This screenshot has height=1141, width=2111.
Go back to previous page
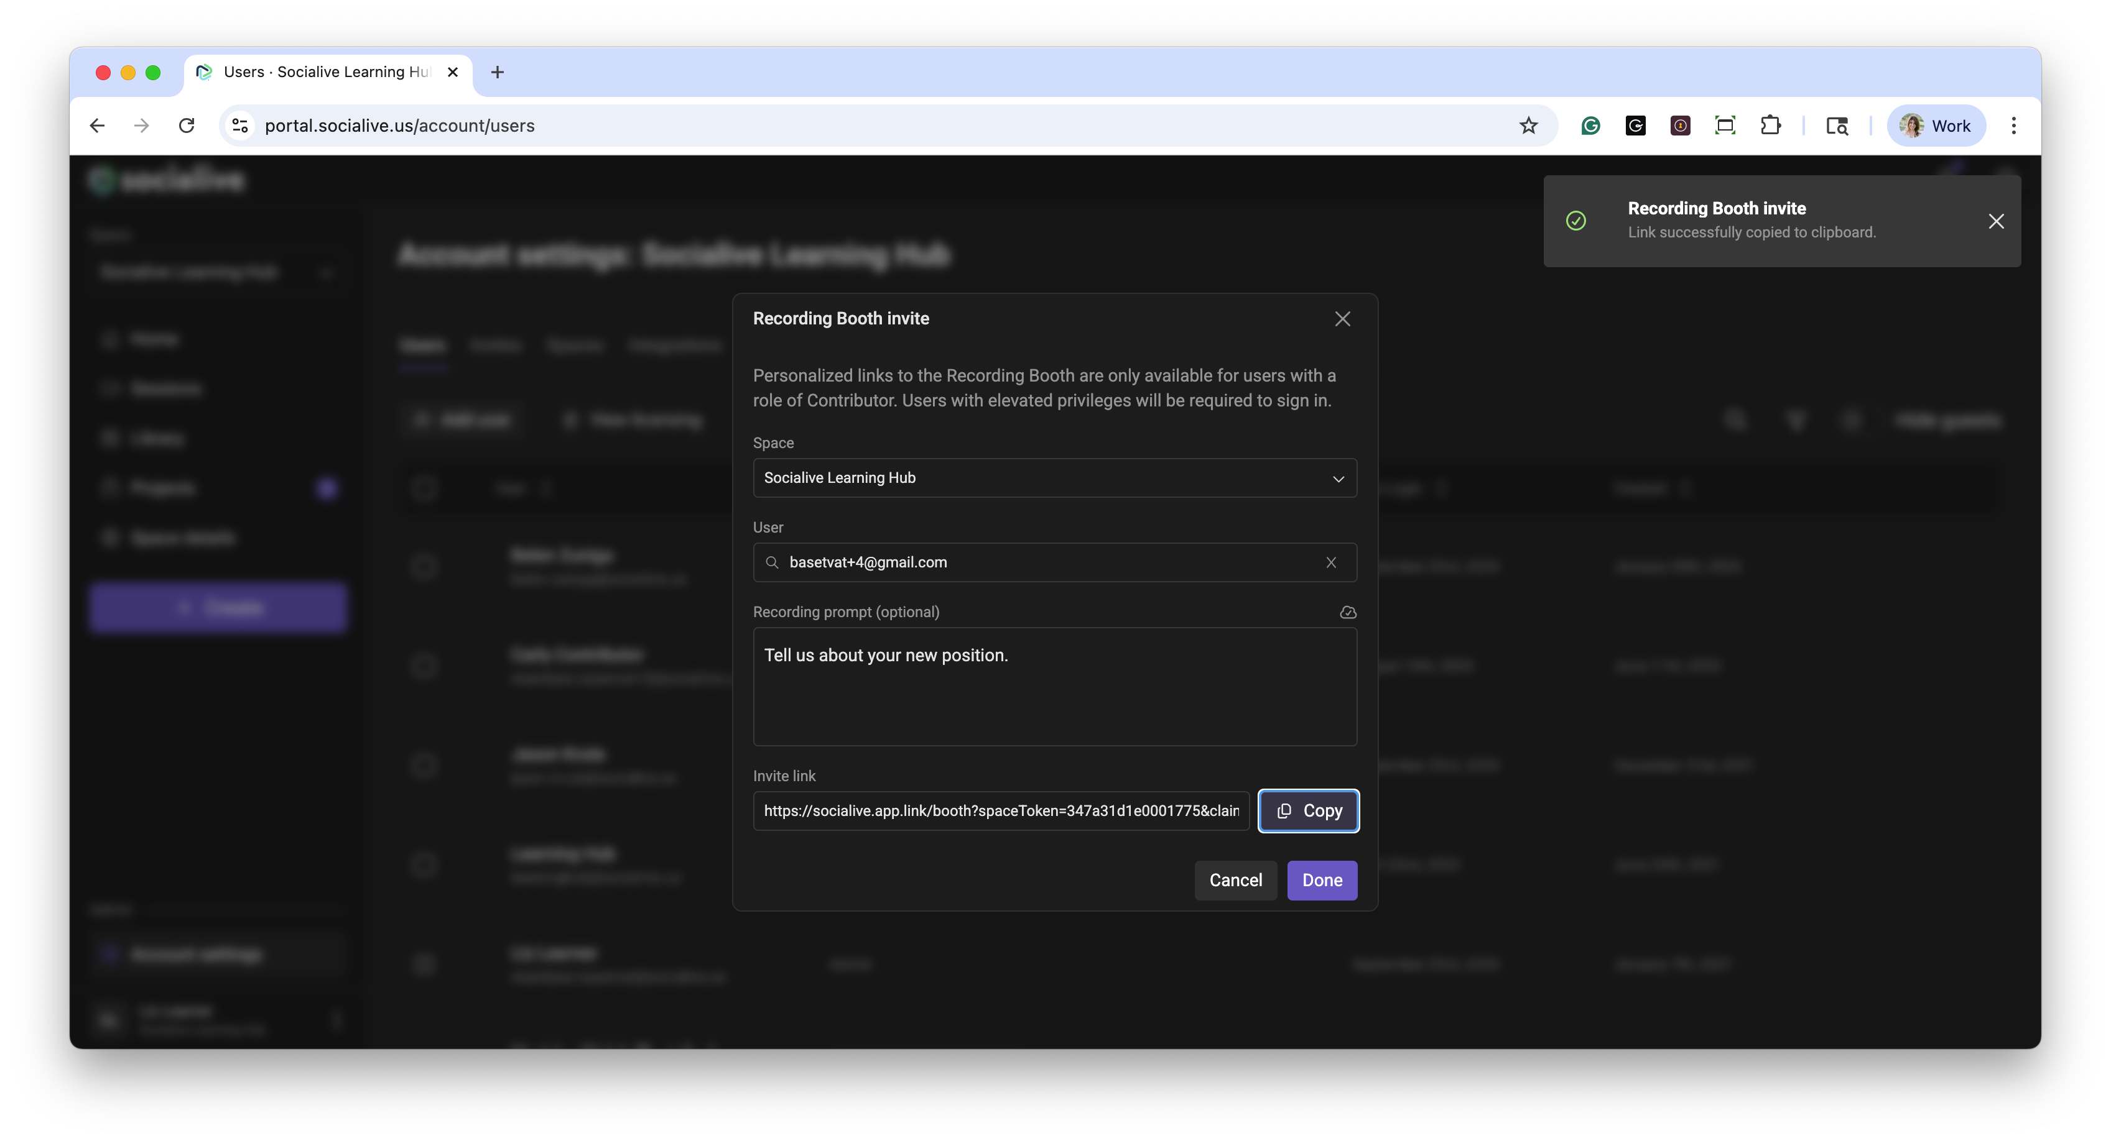point(98,126)
